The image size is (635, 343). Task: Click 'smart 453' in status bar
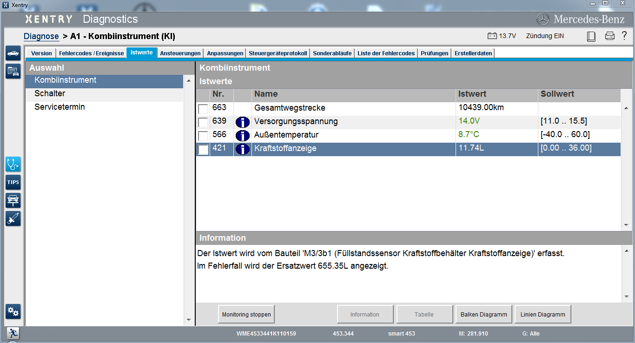pos(402,334)
